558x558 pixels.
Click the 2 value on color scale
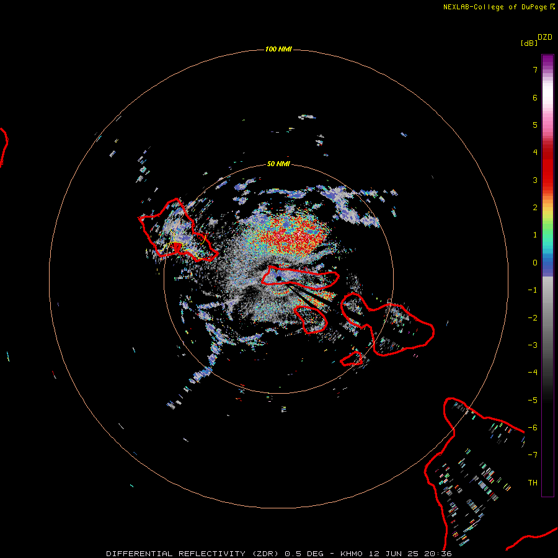point(535,208)
